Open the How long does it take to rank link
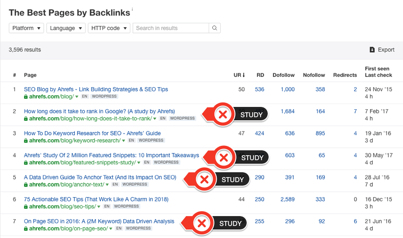This screenshot has height=238, width=403. (x=99, y=111)
